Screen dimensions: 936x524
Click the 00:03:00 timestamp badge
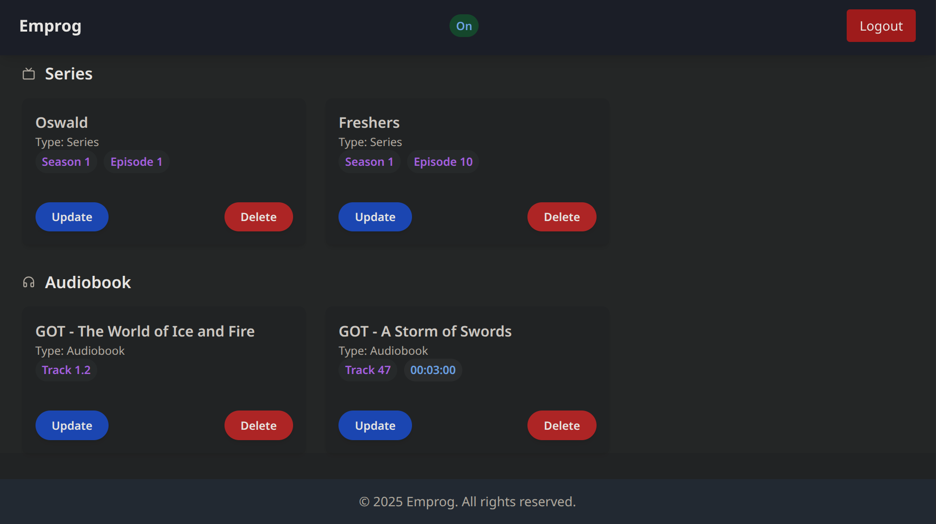point(433,370)
